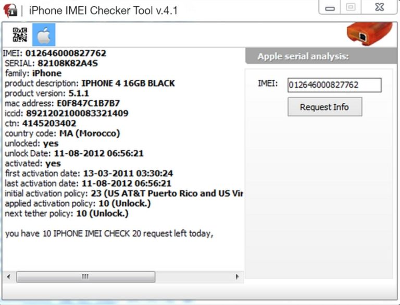Image resolution: width=400 pixels, height=305 pixels.
Task: Select the serial 82108K82A4S
Action: [x=68, y=63]
